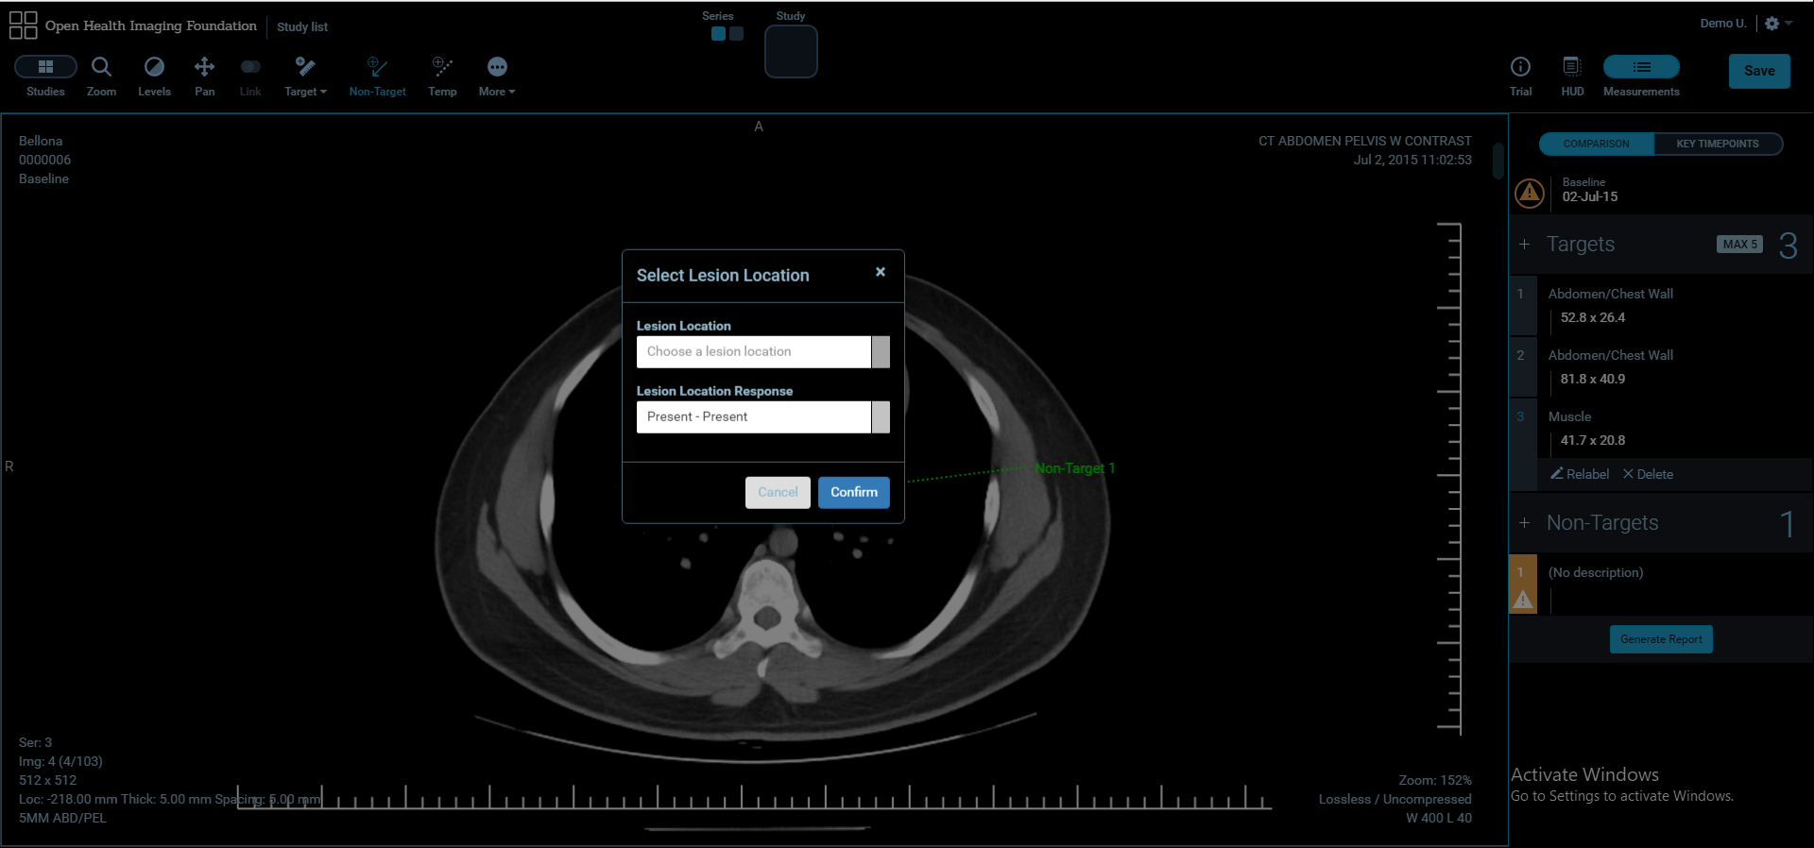This screenshot has height=848, width=1814.
Task: Open the Studies panel icon
Action: click(x=45, y=67)
